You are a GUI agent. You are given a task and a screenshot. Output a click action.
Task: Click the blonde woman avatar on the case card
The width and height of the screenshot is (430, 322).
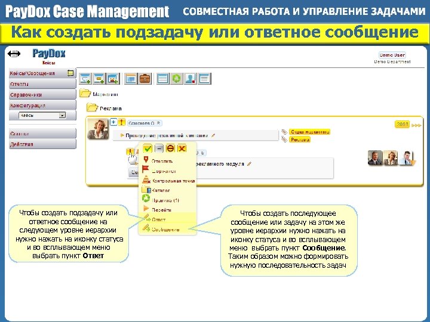coord(98,129)
